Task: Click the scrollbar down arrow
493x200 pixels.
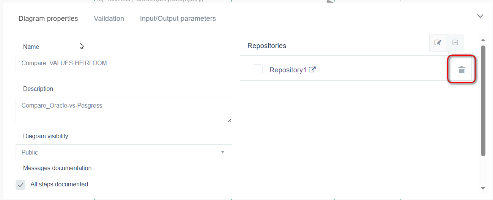Action: click(x=483, y=188)
